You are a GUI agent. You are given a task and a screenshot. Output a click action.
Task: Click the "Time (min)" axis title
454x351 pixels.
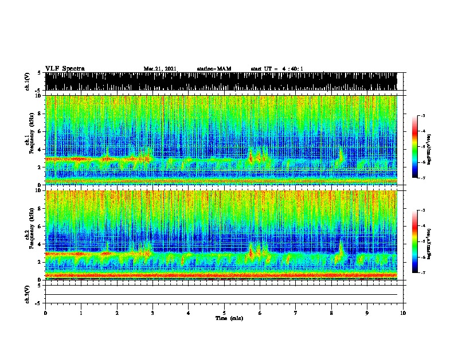(229, 318)
